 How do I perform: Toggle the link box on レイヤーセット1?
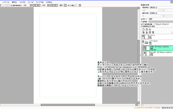[x=143, y=44]
